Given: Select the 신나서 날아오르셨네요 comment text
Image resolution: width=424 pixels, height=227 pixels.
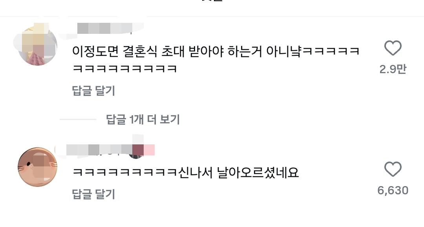Looking at the screenshot, I should point(186,172).
